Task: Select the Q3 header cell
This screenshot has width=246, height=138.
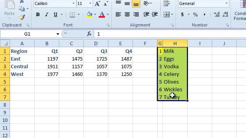Action: tap(96, 51)
